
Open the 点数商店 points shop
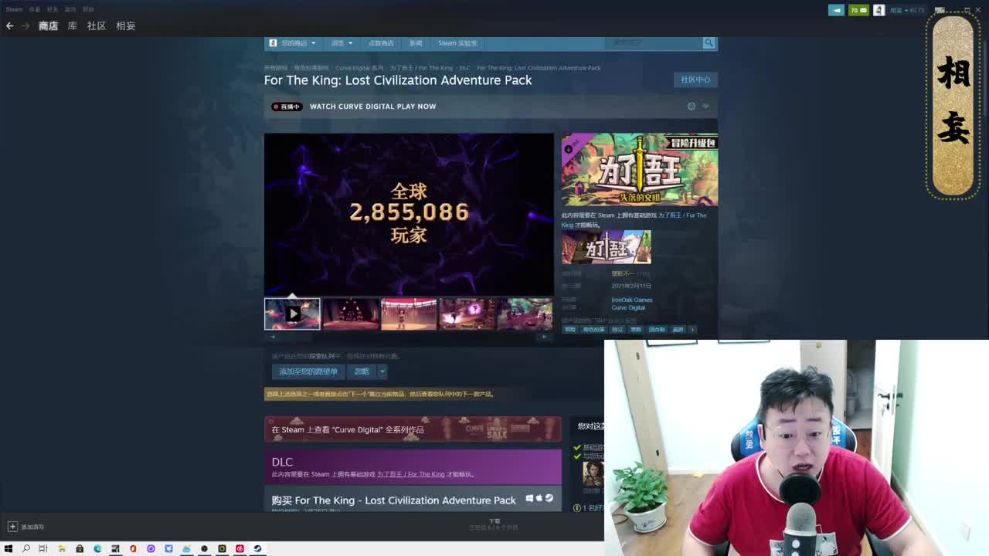click(381, 43)
